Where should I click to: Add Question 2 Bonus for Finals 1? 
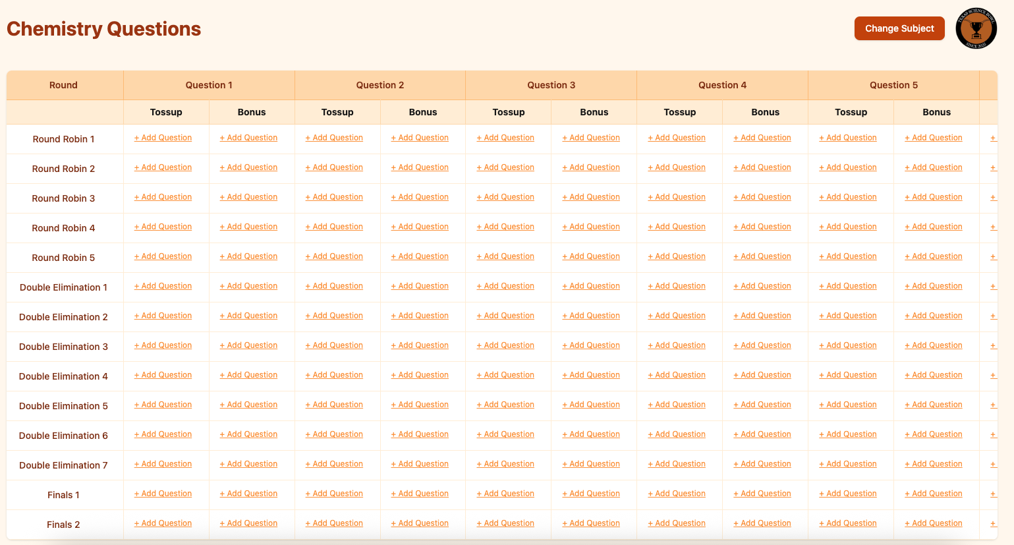(420, 494)
